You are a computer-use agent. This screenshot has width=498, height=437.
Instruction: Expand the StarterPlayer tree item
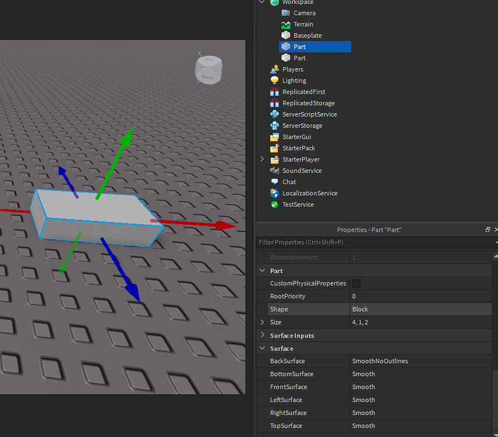point(262,159)
